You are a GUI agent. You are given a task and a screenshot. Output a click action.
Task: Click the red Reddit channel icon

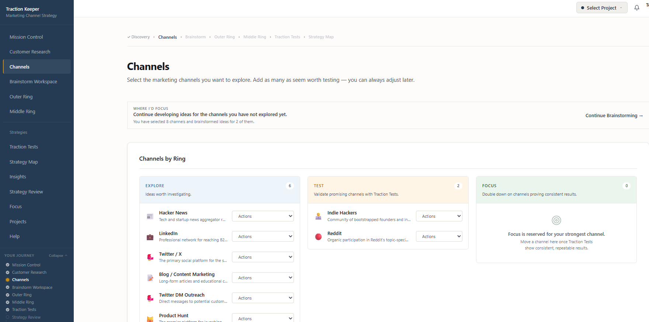pos(319,237)
